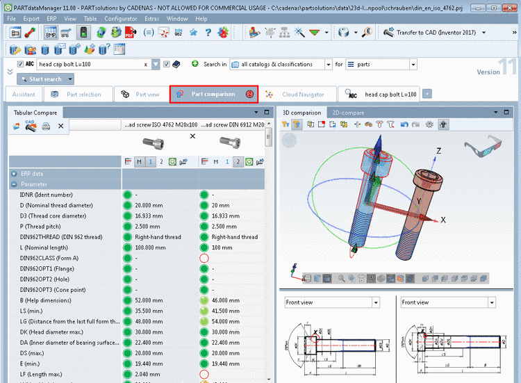Click the magnifier zoom icon in 3D view bar
Image resolution: width=521 pixels, height=383 pixels.
coord(341,278)
